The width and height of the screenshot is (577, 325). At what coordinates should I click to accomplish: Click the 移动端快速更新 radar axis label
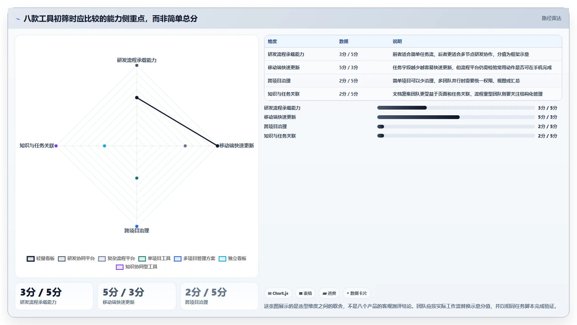pyautogui.click(x=236, y=145)
